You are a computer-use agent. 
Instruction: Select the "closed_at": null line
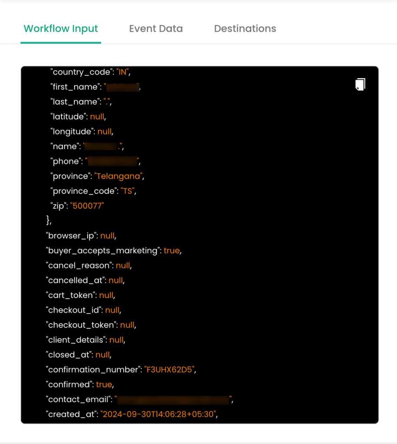point(79,355)
